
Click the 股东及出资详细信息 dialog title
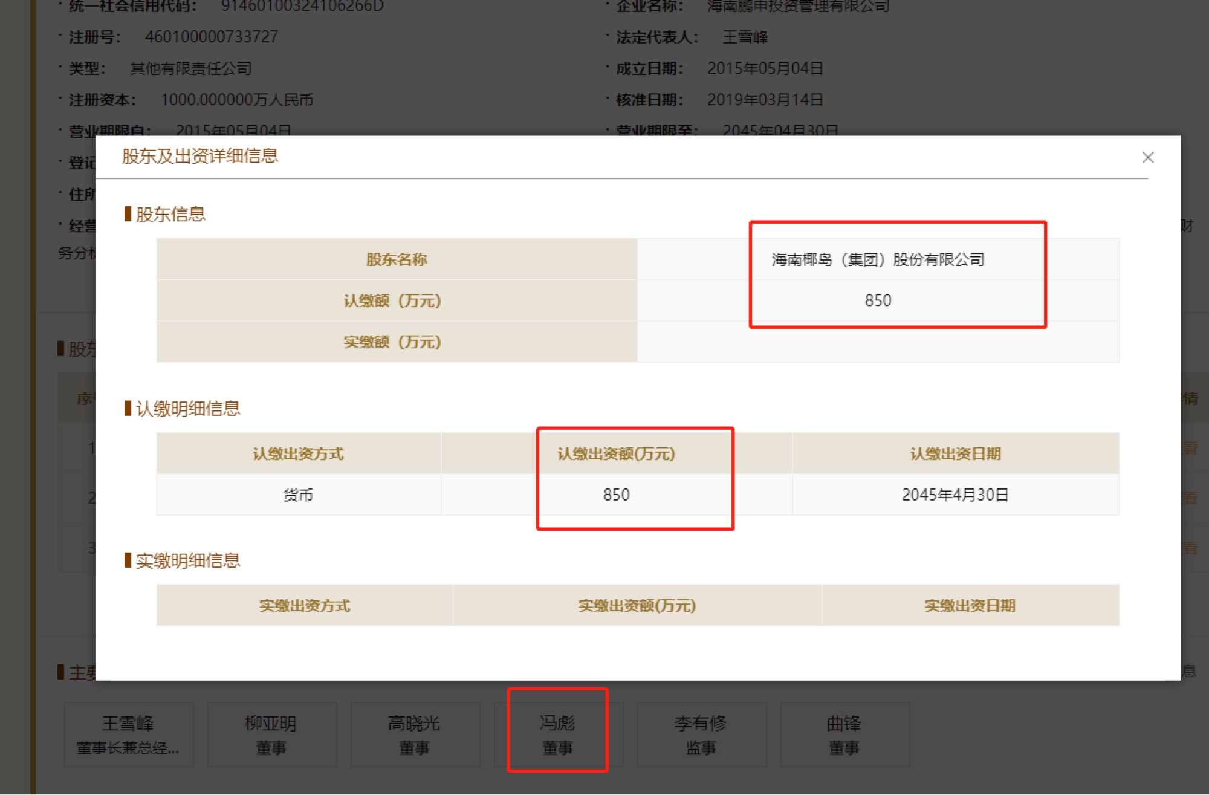pyautogui.click(x=200, y=156)
